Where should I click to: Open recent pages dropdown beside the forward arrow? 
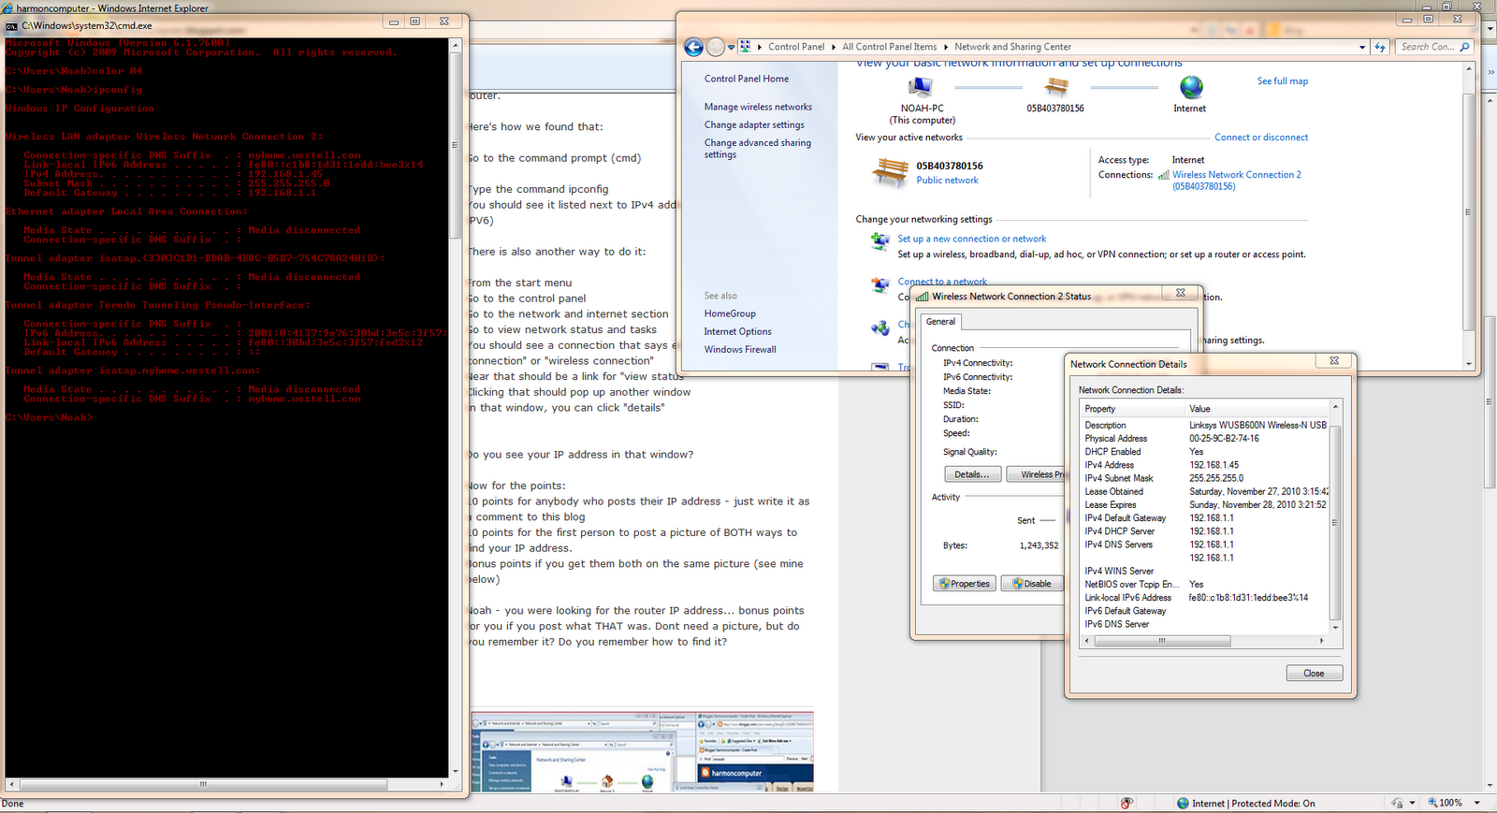(x=731, y=47)
